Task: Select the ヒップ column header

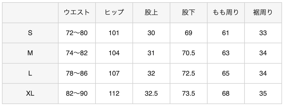Action: coord(114,13)
